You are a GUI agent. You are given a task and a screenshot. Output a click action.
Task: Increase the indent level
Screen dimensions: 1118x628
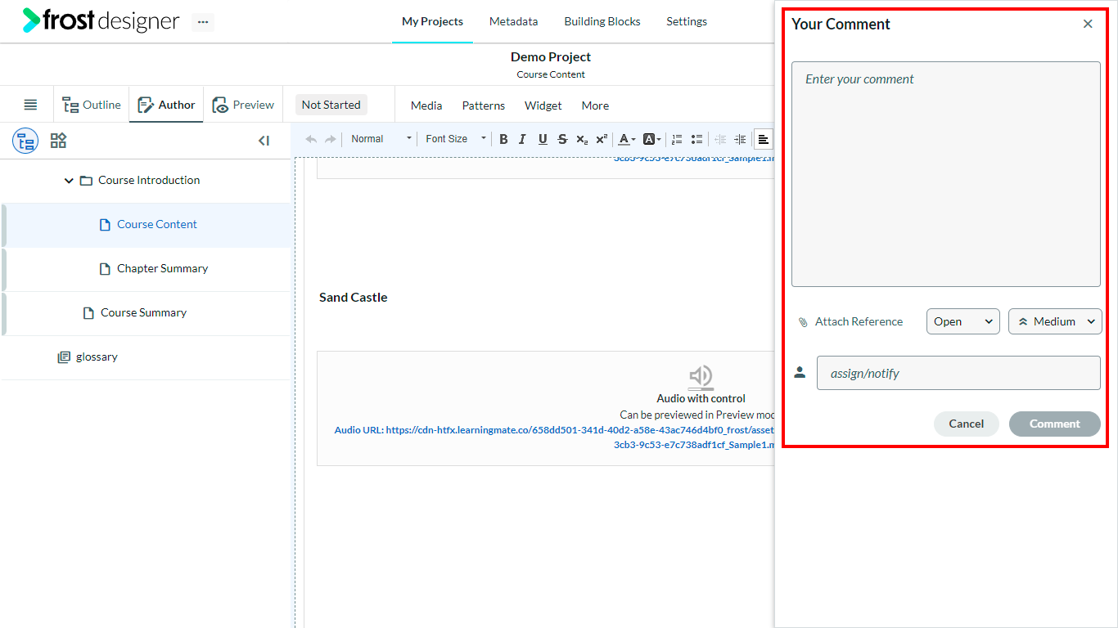[740, 139]
